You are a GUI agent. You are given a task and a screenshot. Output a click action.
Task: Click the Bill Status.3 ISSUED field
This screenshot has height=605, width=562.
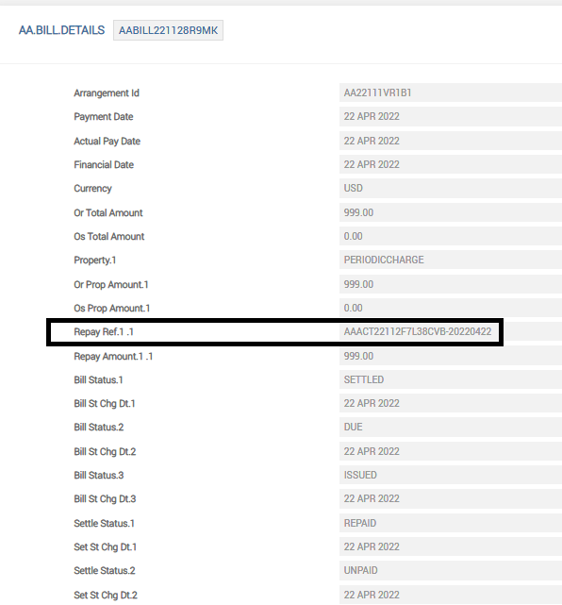(x=451, y=475)
